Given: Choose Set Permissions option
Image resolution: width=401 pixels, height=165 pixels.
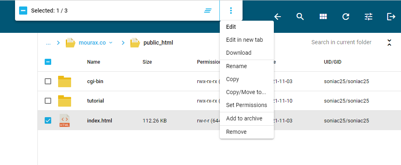Looking at the screenshot, I should pos(247,105).
